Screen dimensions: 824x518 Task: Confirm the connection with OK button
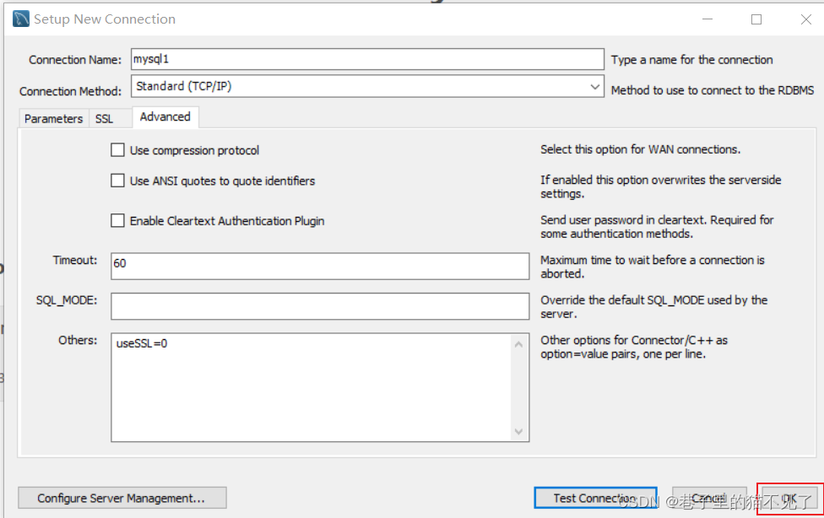(x=789, y=498)
